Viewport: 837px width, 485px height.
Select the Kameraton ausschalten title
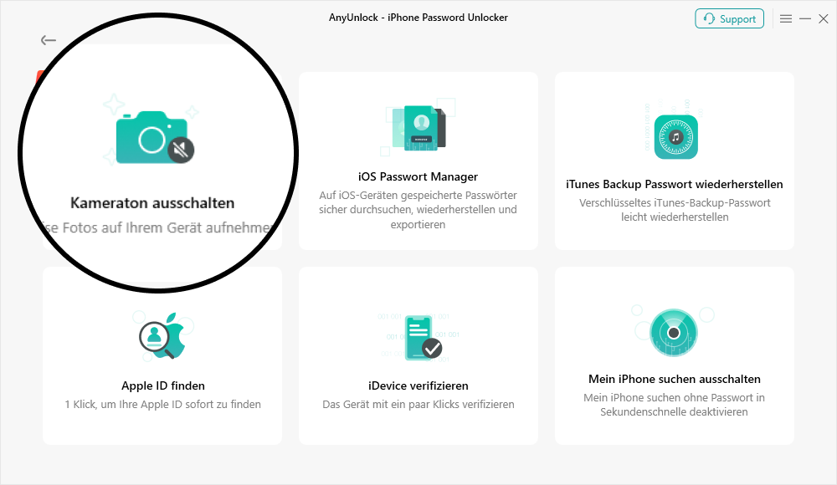click(152, 202)
